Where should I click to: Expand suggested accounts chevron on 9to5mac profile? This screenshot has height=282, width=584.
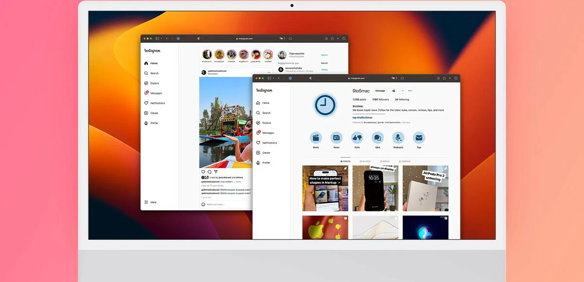pos(403,91)
